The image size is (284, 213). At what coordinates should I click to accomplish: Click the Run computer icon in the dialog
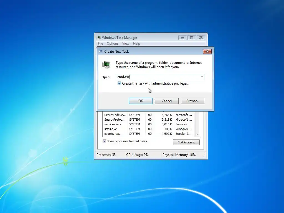(x=106, y=65)
